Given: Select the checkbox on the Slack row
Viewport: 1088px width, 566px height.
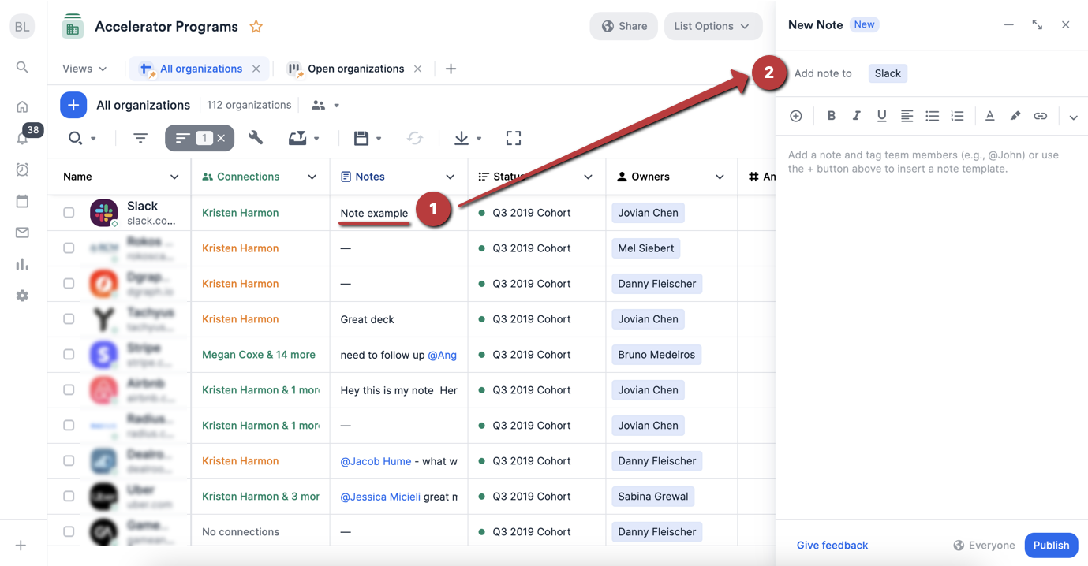Looking at the screenshot, I should (69, 213).
